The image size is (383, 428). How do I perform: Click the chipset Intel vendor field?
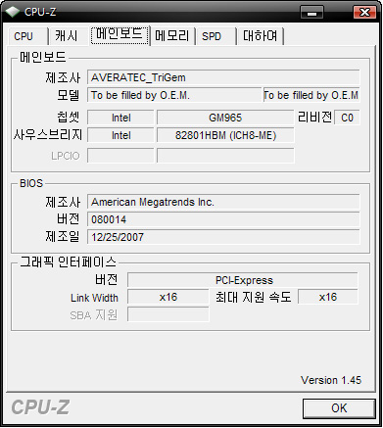tap(120, 118)
